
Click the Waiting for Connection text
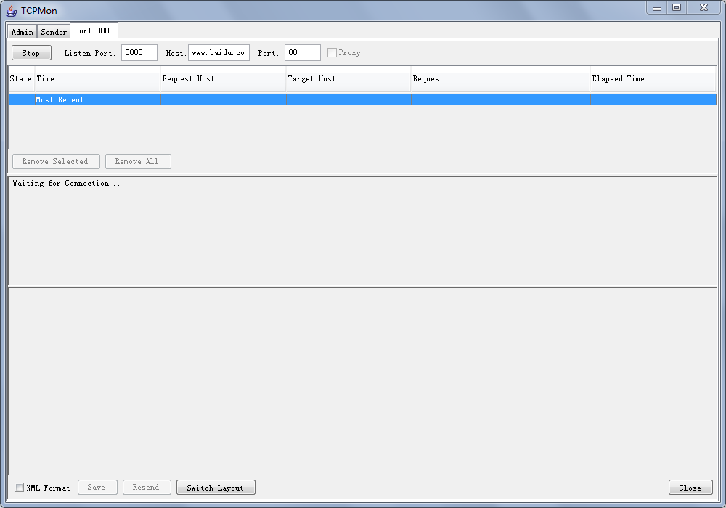[66, 183]
